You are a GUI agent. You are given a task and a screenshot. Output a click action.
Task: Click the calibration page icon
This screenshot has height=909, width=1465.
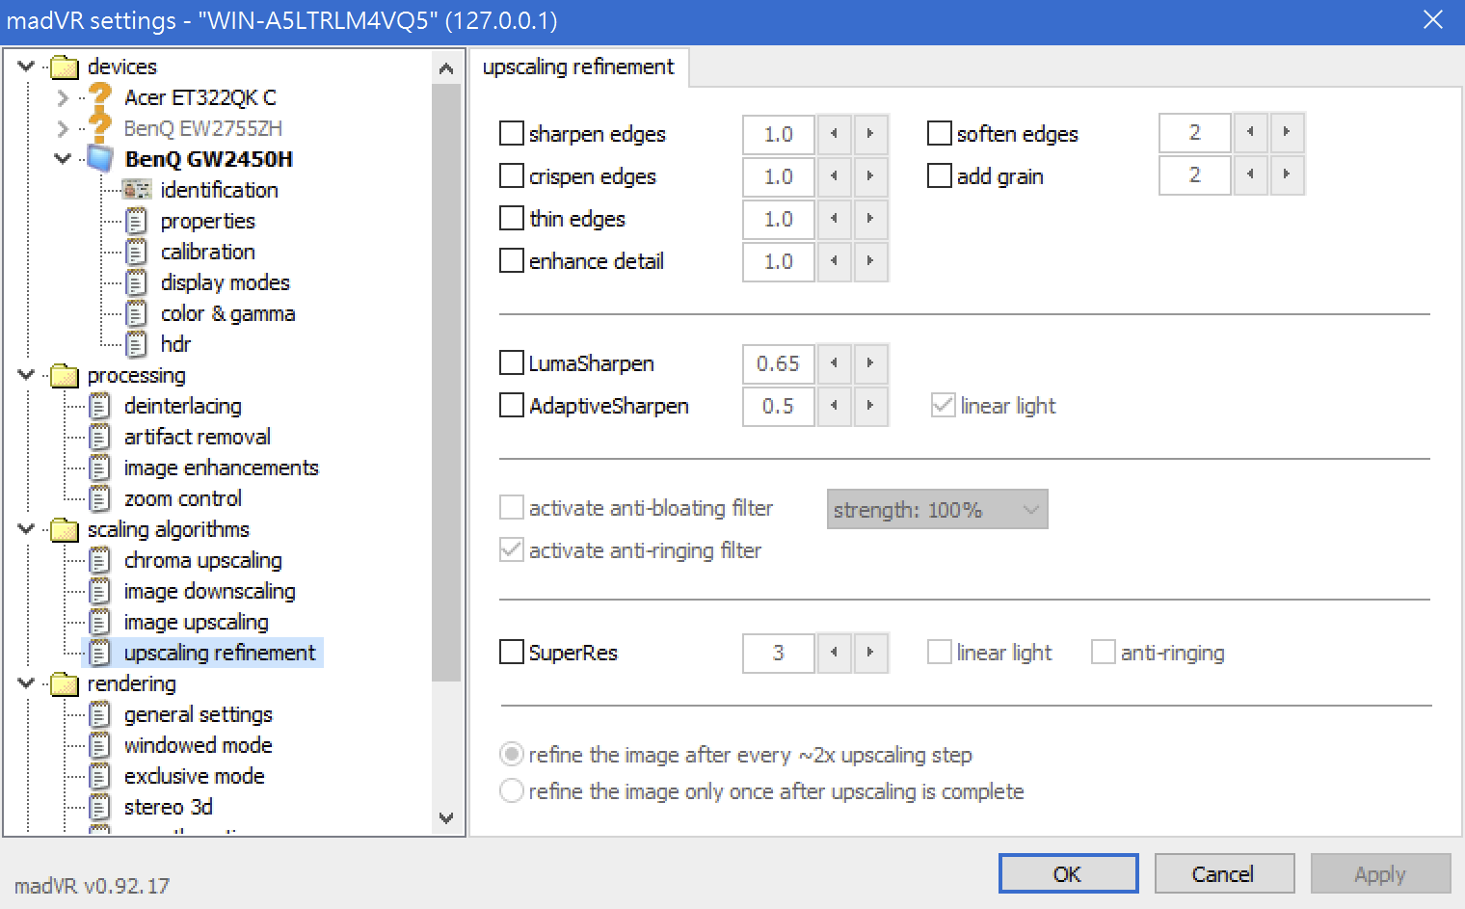point(137,252)
